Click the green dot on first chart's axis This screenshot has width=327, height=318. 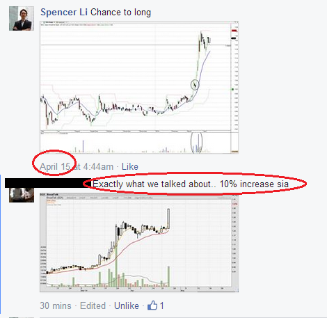tap(233, 89)
